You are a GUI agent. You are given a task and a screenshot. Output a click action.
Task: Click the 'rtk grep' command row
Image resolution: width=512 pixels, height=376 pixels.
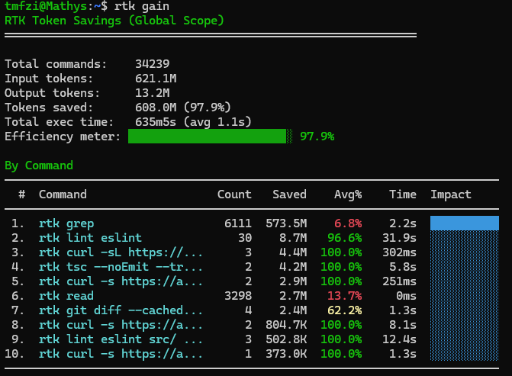[252, 223]
